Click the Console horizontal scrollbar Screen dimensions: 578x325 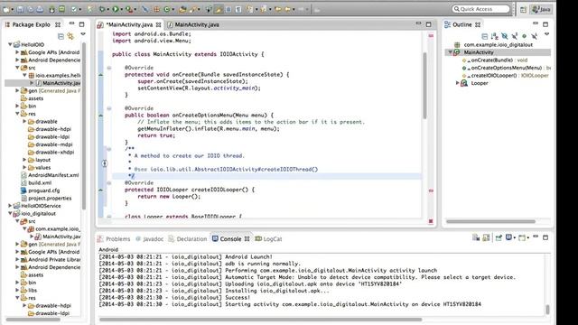(x=260, y=320)
